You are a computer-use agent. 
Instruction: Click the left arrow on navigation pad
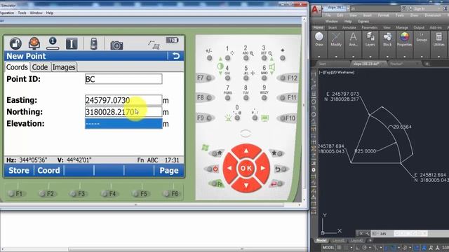tap(229, 168)
